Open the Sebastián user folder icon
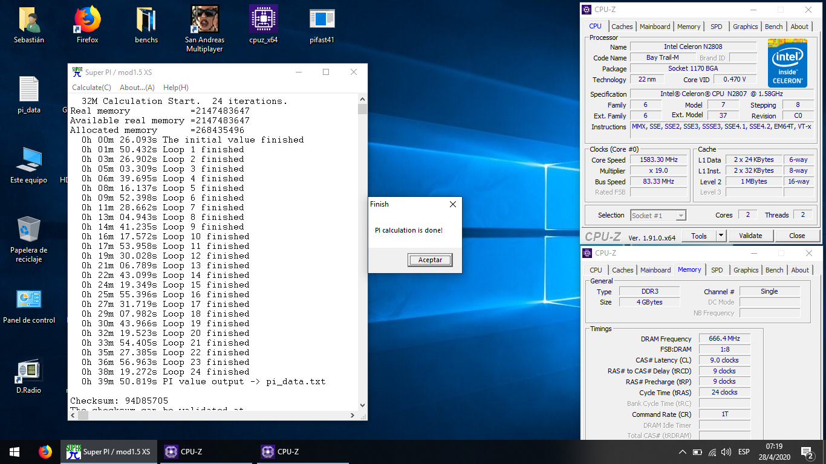 pos(29,25)
